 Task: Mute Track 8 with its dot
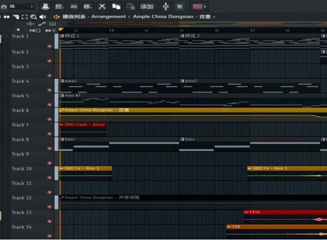click(50, 148)
